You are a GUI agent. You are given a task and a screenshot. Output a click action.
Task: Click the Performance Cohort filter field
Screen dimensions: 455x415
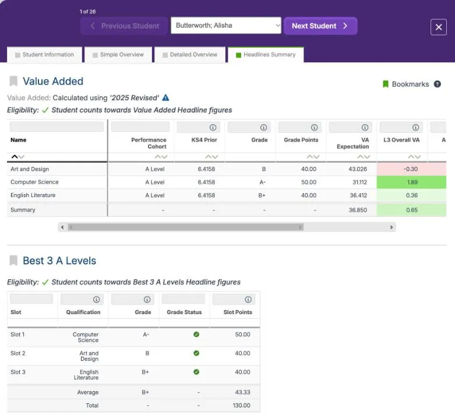pyautogui.click(x=140, y=127)
